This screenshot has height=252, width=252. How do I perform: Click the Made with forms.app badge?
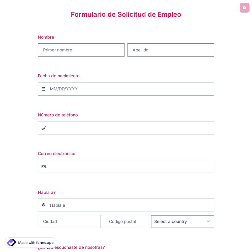click(x=30, y=243)
